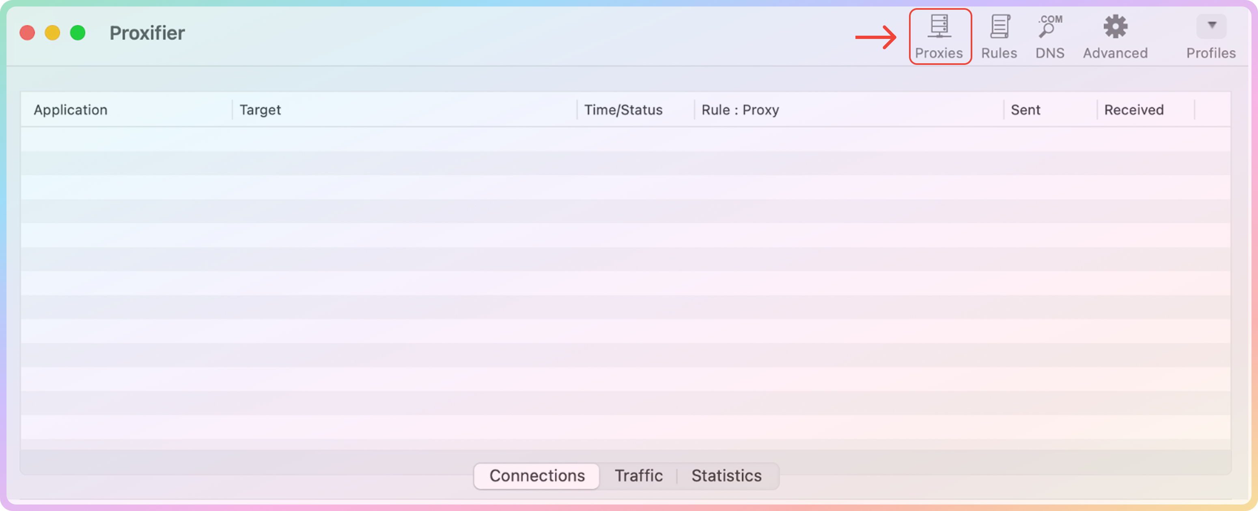The width and height of the screenshot is (1258, 511).
Task: Switch to the Connections tab
Action: point(537,475)
